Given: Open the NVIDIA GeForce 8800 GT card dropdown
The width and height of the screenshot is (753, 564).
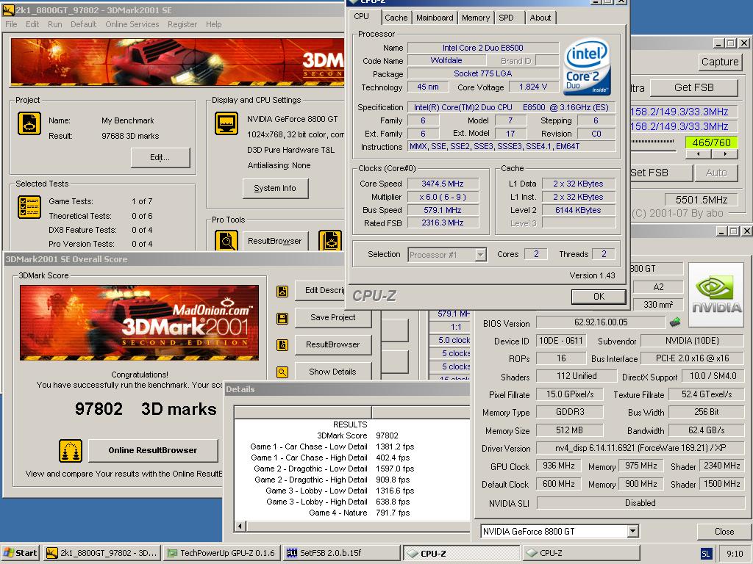Looking at the screenshot, I should (x=632, y=532).
